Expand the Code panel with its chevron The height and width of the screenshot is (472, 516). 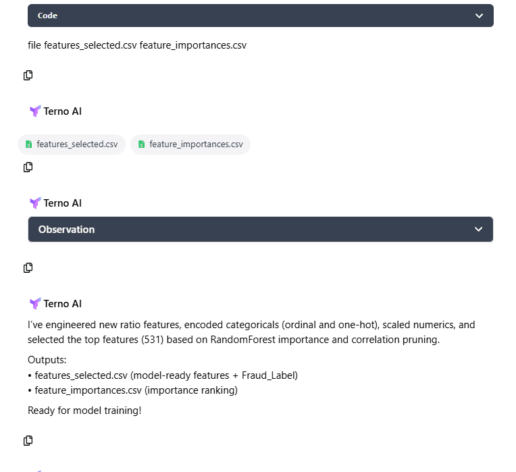479,16
